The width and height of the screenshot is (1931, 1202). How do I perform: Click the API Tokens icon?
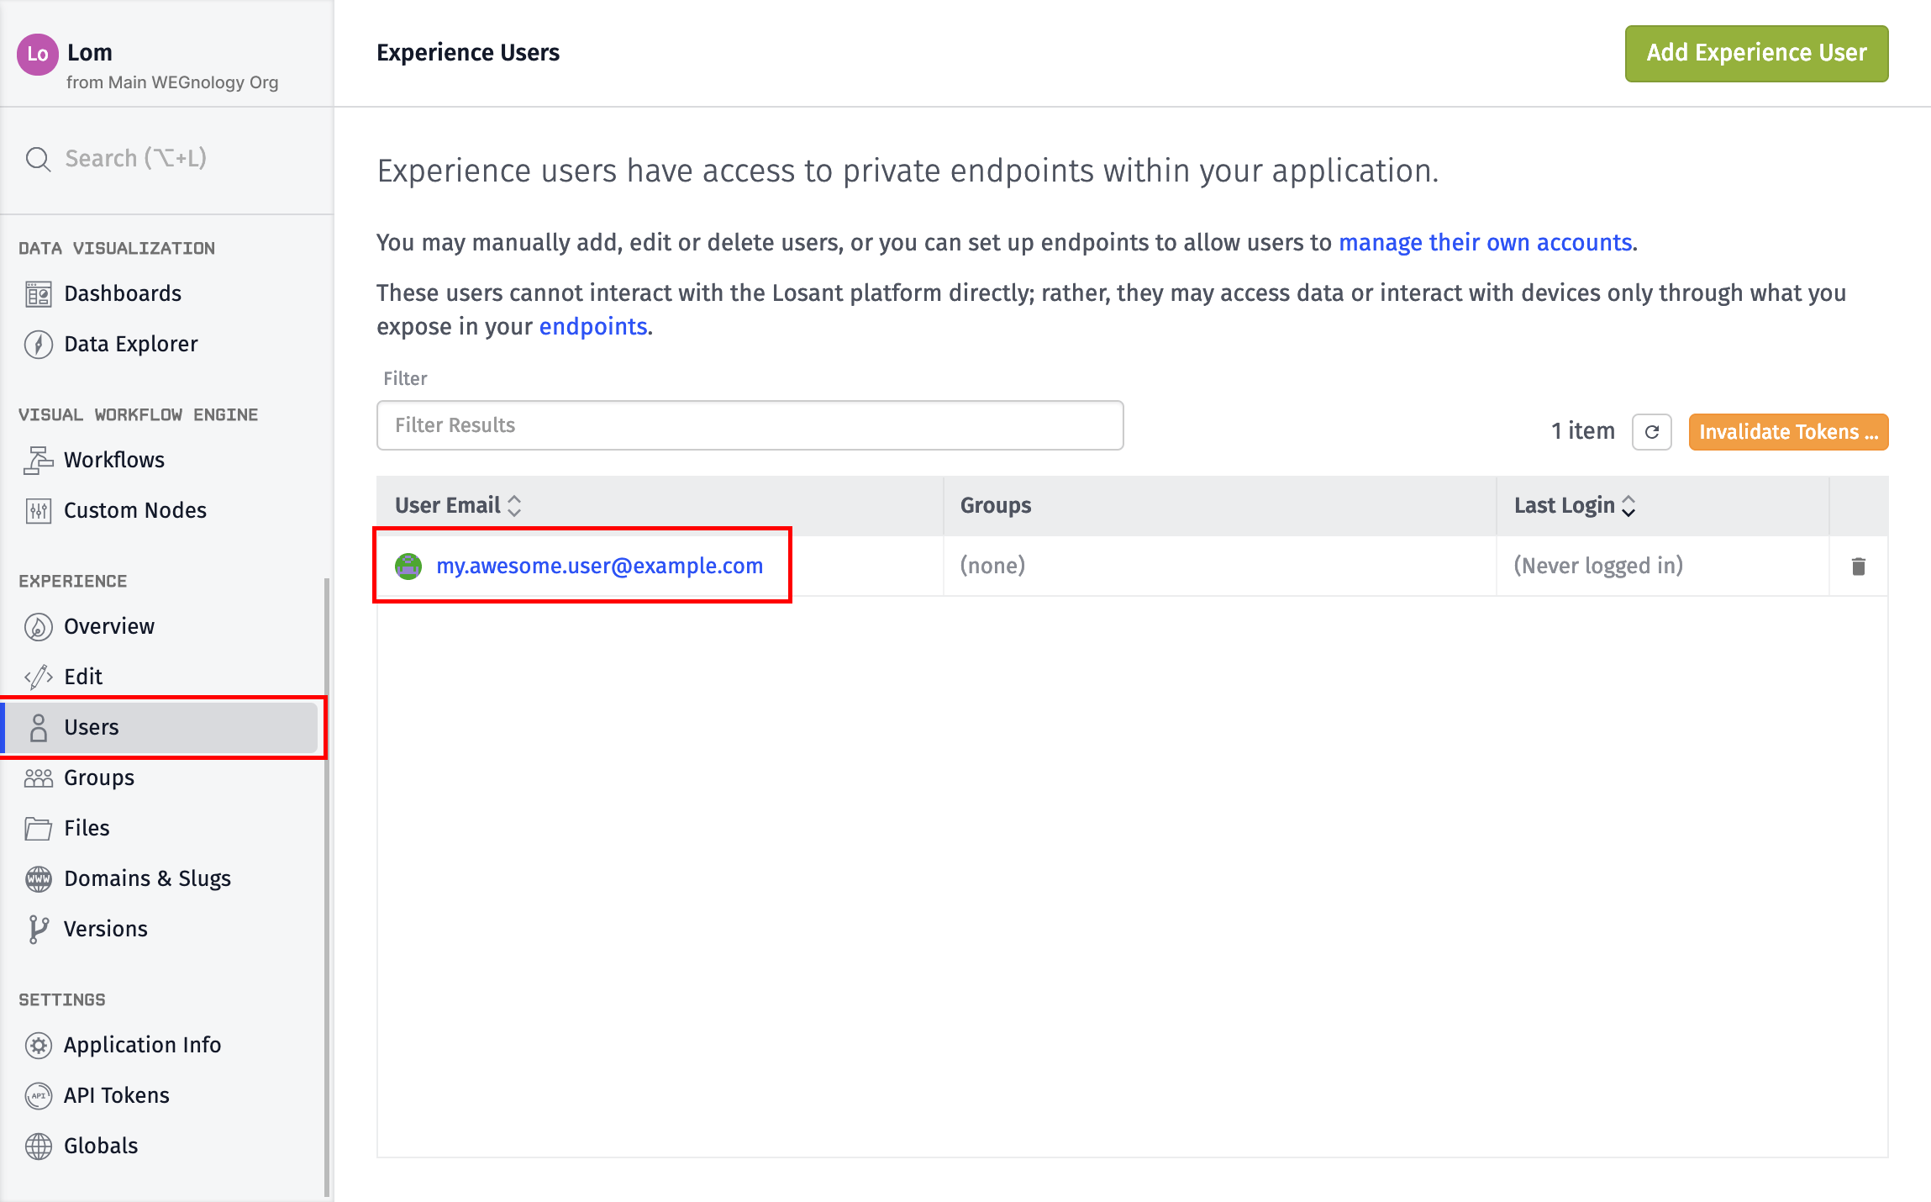coord(38,1096)
